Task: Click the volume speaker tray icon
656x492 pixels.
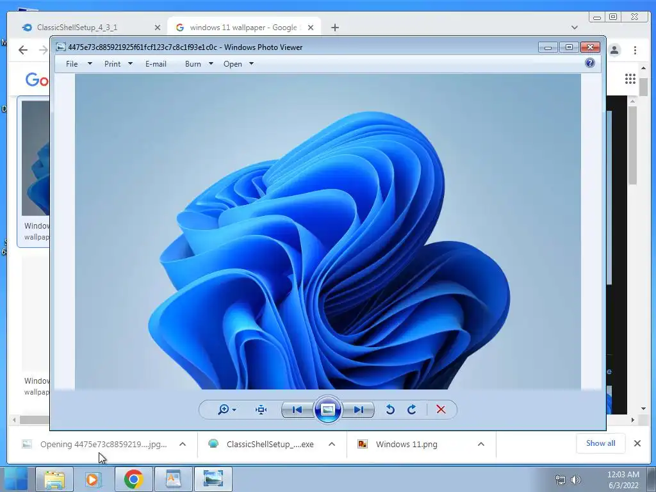Action: [x=576, y=480]
